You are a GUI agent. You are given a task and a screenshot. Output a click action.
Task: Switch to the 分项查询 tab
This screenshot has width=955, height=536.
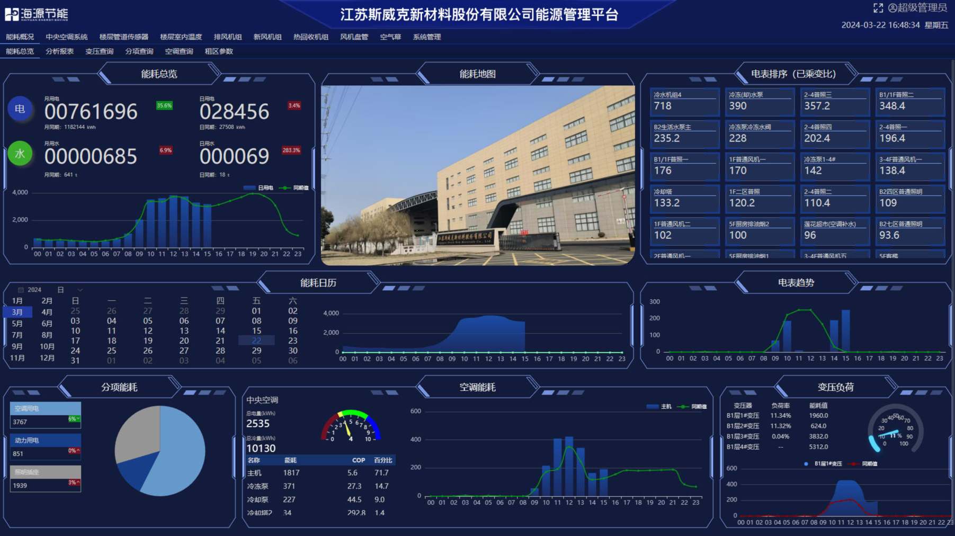[139, 51]
